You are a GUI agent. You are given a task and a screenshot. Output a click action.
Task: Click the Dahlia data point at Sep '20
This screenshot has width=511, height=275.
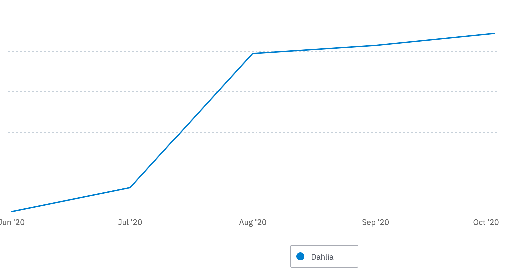[x=376, y=45]
